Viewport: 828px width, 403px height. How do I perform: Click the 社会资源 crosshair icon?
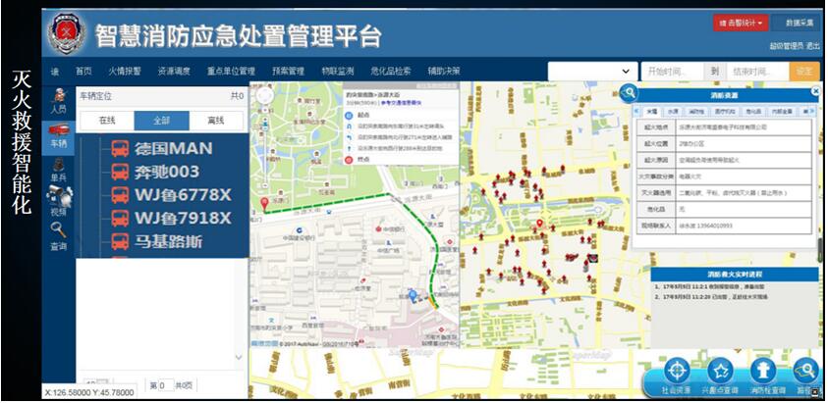[x=675, y=371]
